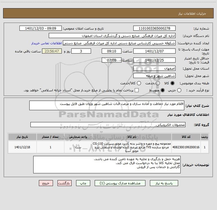The width and height of the screenshot is (217, 210).
Task: Click the response deadline date 1401/12/07
Action: pos(154,51)
